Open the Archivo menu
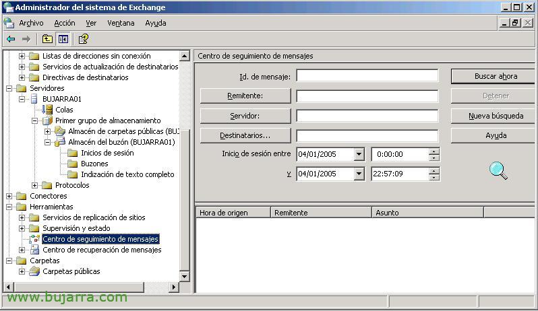Screen dimensions: 538x311 click(31, 23)
